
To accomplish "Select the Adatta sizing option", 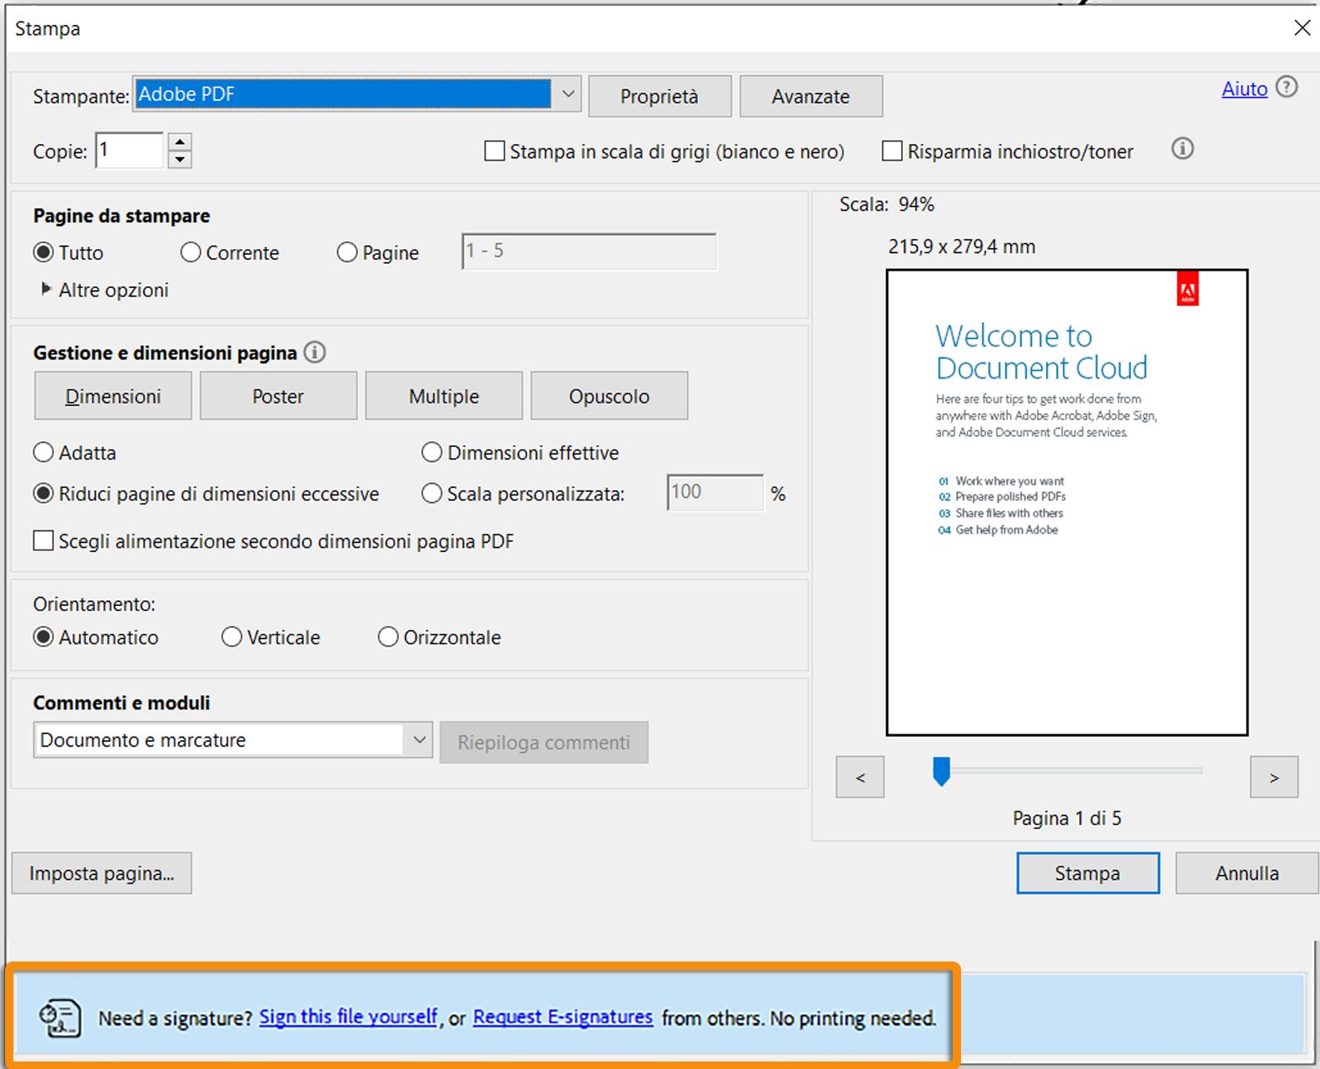I will tap(43, 453).
